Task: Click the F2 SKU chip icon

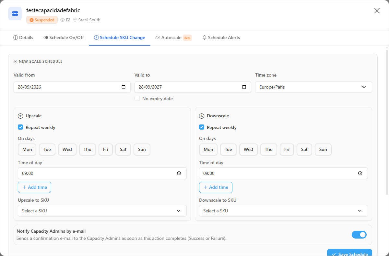Action: 63,20
